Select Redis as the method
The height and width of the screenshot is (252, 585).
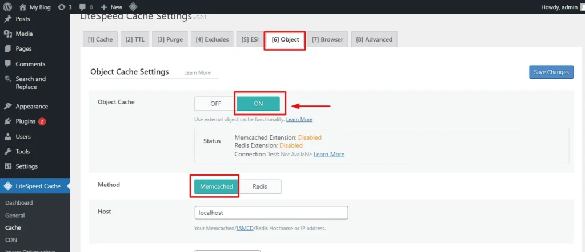pyautogui.click(x=260, y=186)
